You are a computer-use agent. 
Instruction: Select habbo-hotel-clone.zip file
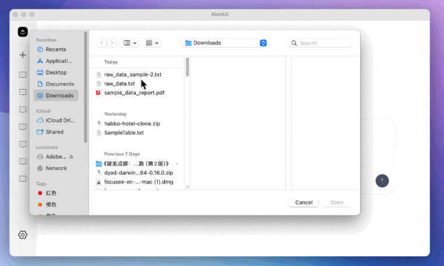[132, 123]
